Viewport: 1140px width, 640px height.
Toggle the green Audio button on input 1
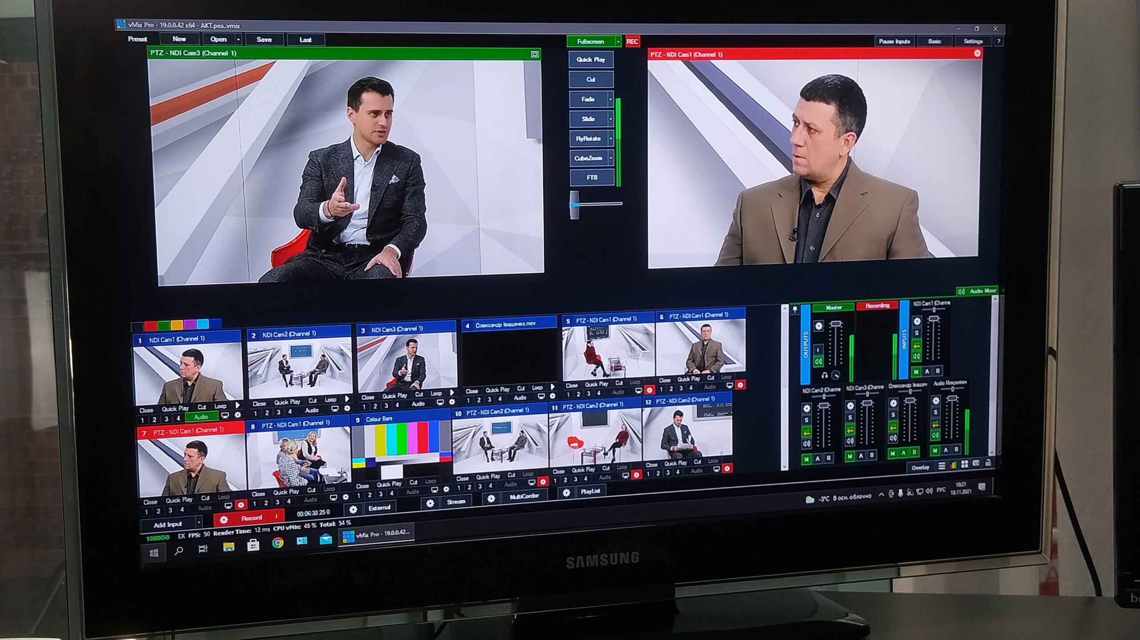click(x=201, y=417)
